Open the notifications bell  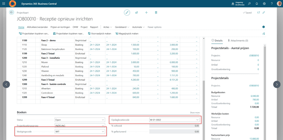257,4
